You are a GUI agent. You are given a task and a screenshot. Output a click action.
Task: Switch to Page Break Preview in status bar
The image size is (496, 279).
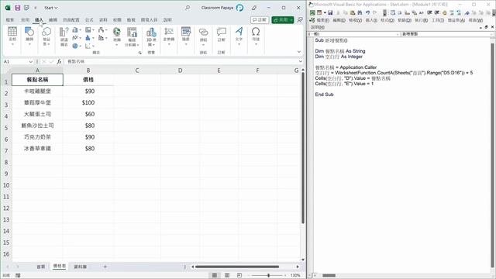coord(239,276)
